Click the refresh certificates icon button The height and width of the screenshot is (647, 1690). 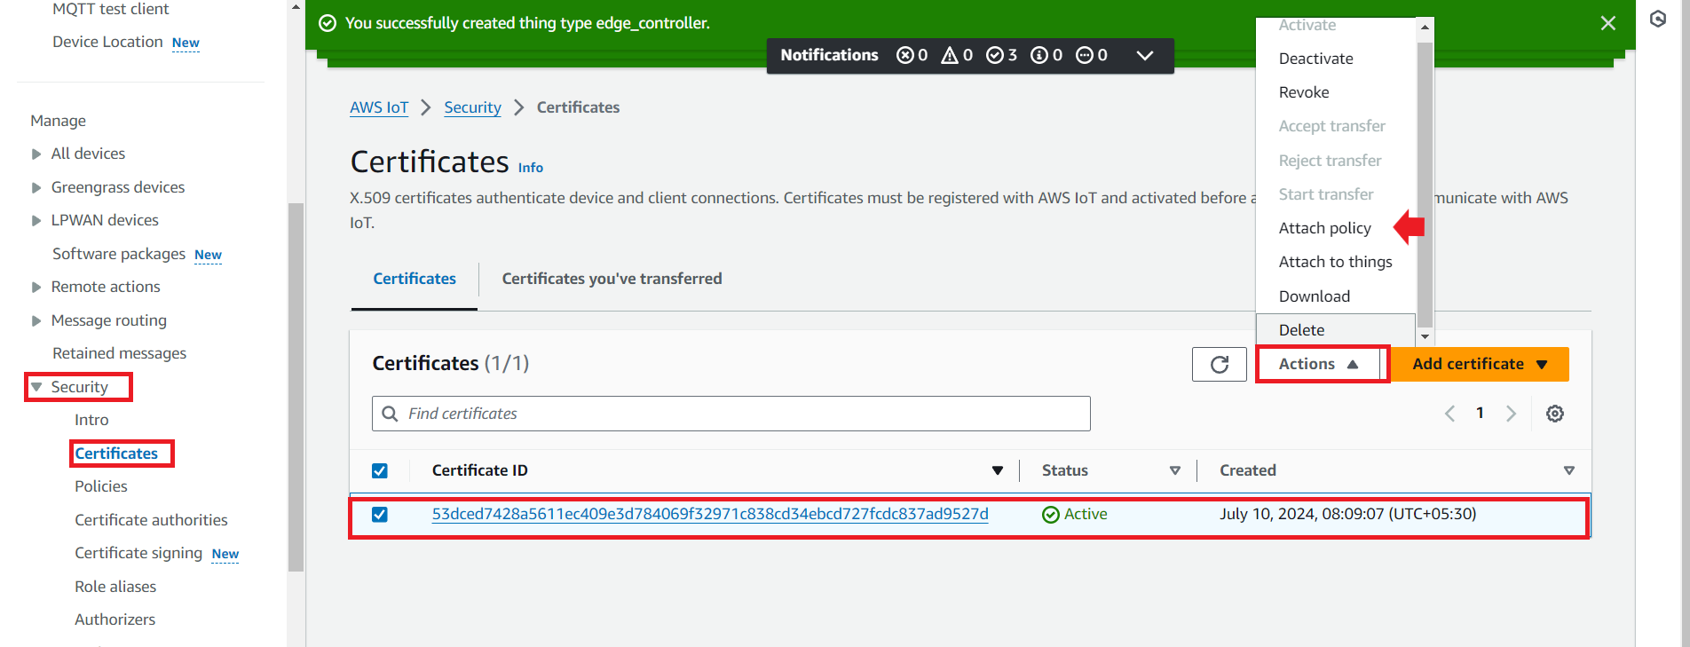tap(1219, 364)
